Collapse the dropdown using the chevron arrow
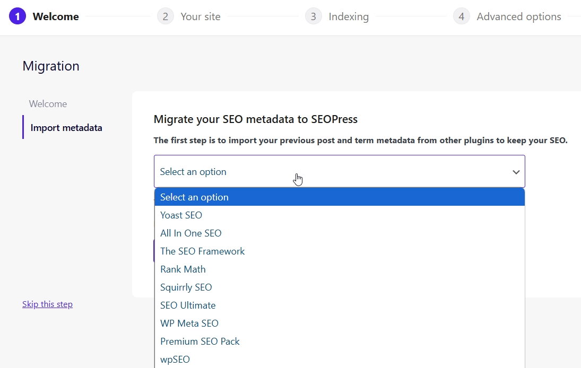This screenshot has width=581, height=368. (x=516, y=172)
